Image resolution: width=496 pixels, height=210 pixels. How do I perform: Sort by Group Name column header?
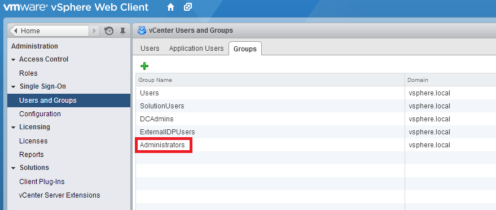(270, 80)
